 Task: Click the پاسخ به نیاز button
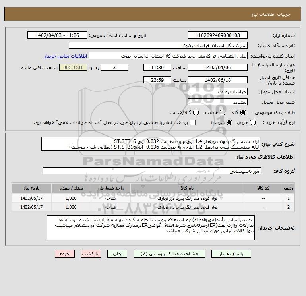coord(231,254)
